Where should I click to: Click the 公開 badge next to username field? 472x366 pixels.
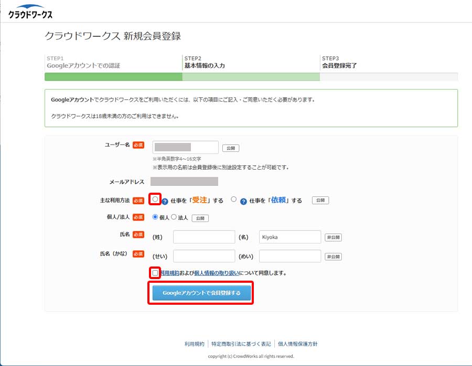point(230,148)
